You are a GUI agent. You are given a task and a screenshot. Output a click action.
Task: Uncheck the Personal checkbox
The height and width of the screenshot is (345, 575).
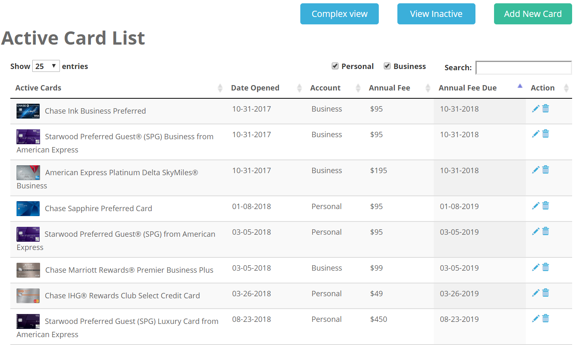point(335,66)
